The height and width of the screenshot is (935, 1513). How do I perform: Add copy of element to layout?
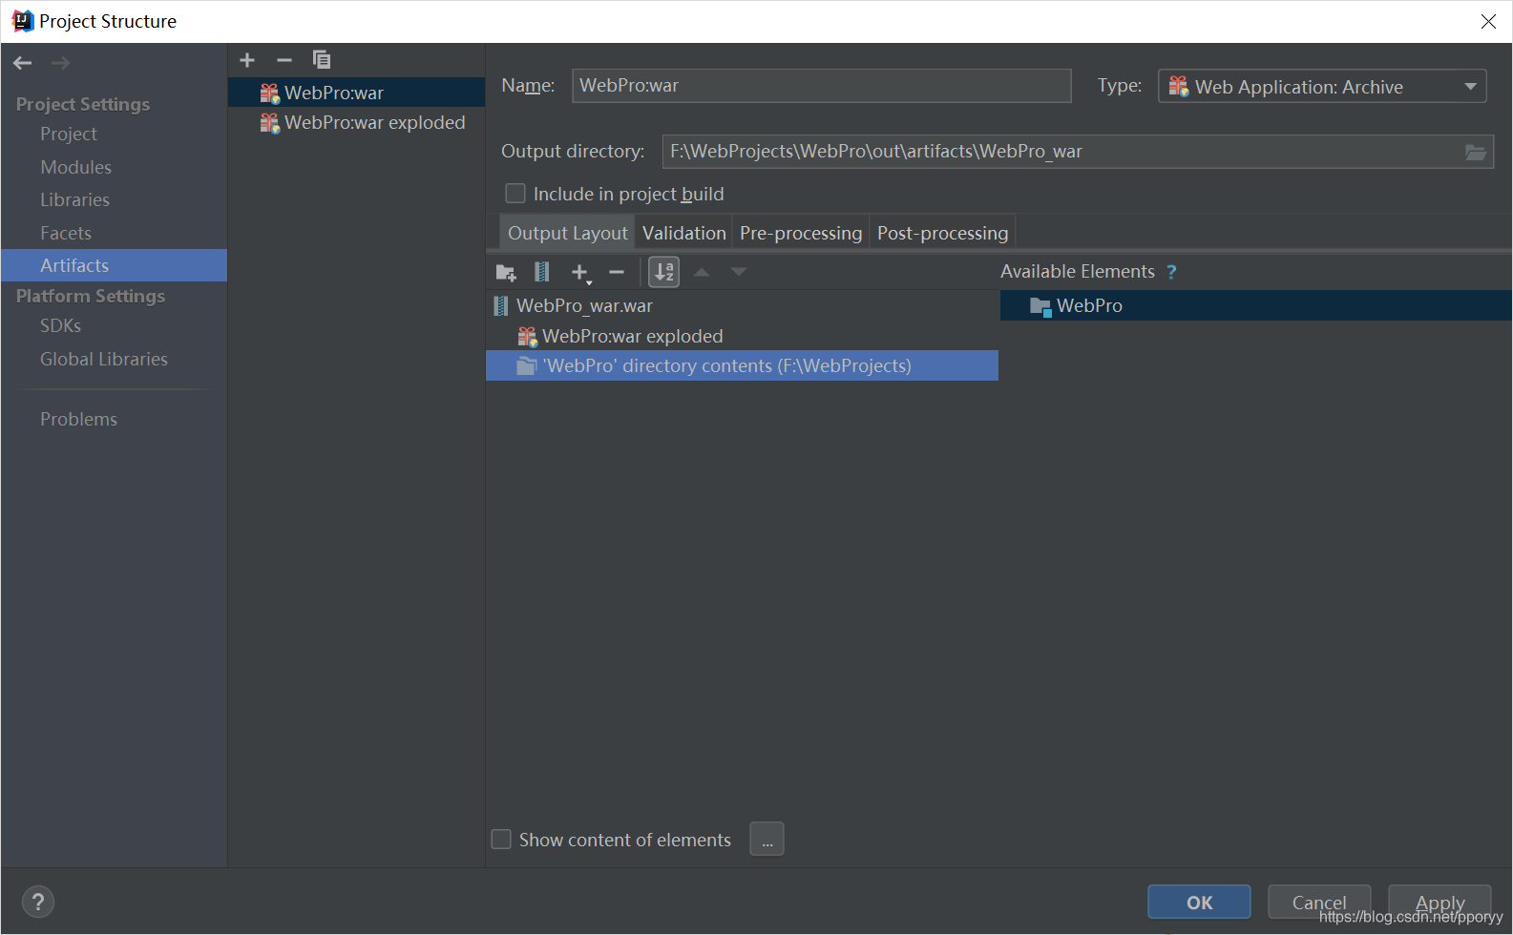pyautogui.click(x=580, y=273)
